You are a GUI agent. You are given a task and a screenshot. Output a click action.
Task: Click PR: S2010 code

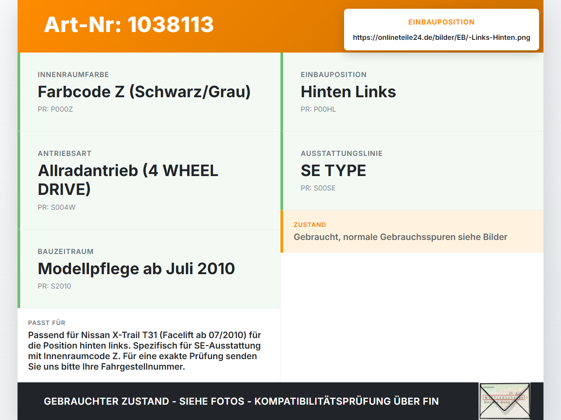[x=54, y=286]
